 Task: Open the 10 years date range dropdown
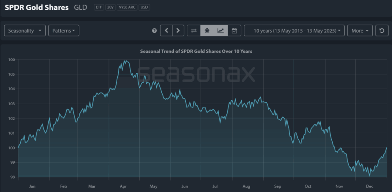point(294,31)
